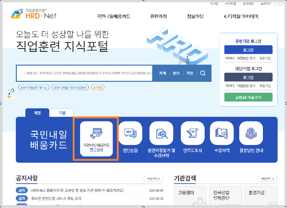Open the 만족도조사 survey icon
The height and width of the screenshot is (208, 287).
click(x=192, y=133)
